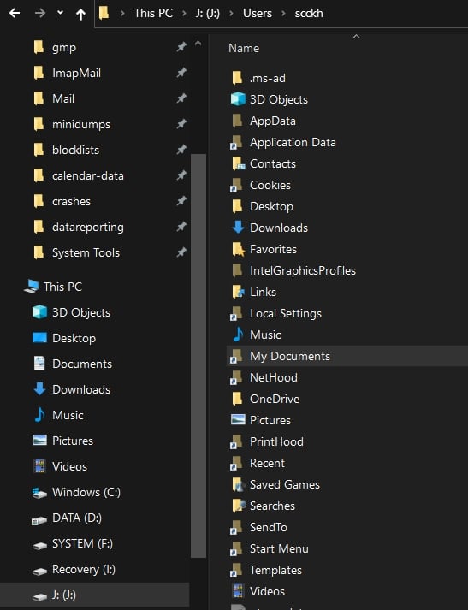Click Downloads arrow icon in file list
The image size is (468, 610).
click(x=238, y=228)
